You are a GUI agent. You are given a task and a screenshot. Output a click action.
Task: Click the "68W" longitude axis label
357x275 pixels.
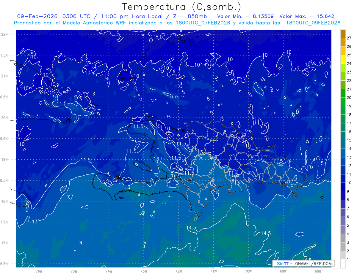click(x=318, y=271)
